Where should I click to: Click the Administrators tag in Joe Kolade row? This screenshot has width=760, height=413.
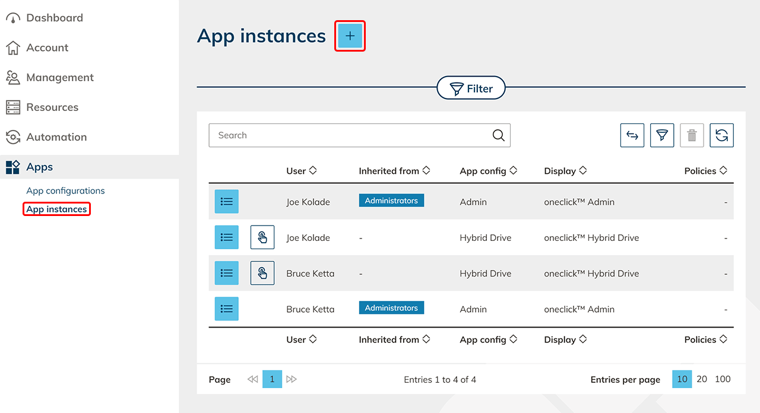coord(391,201)
